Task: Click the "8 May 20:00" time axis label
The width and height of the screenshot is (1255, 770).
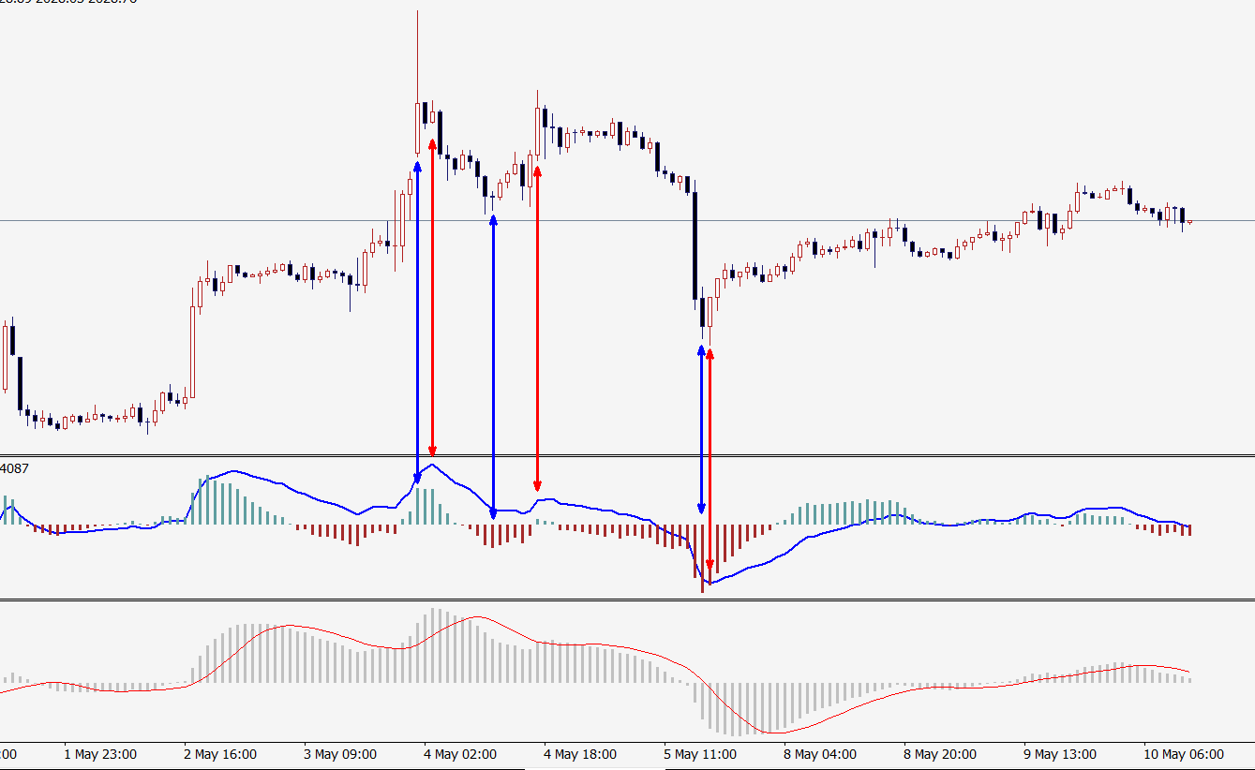Action: point(940,754)
